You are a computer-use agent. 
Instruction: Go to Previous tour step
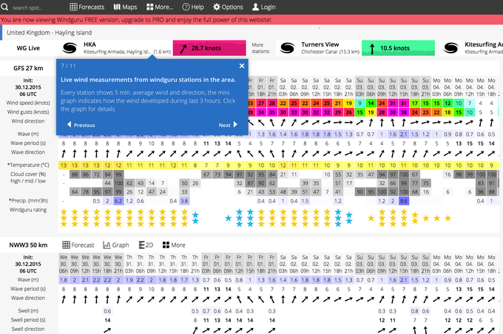tap(81, 125)
